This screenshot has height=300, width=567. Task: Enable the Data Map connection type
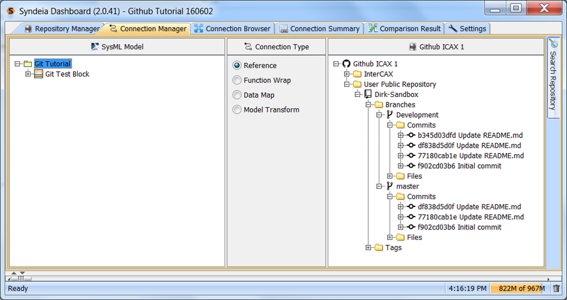pos(237,95)
